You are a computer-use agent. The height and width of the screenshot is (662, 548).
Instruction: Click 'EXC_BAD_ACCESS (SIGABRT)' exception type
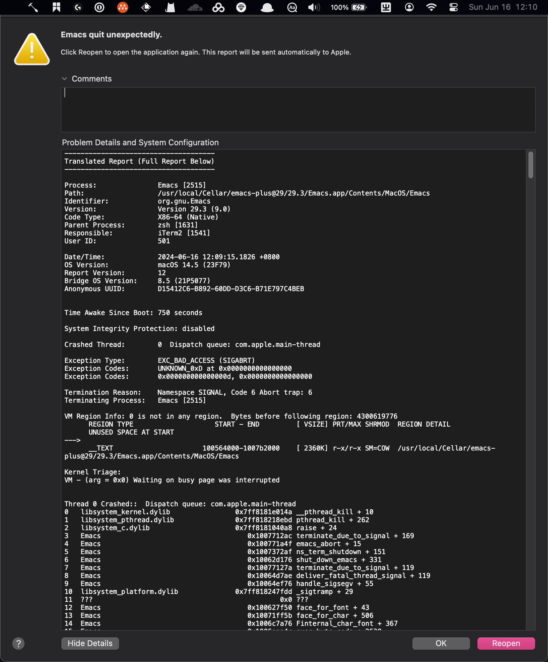(206, 361)
